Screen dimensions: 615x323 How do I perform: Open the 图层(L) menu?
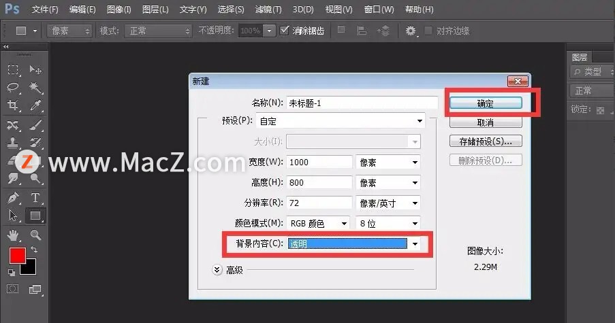pyautogui.click(x=155, y=10)
